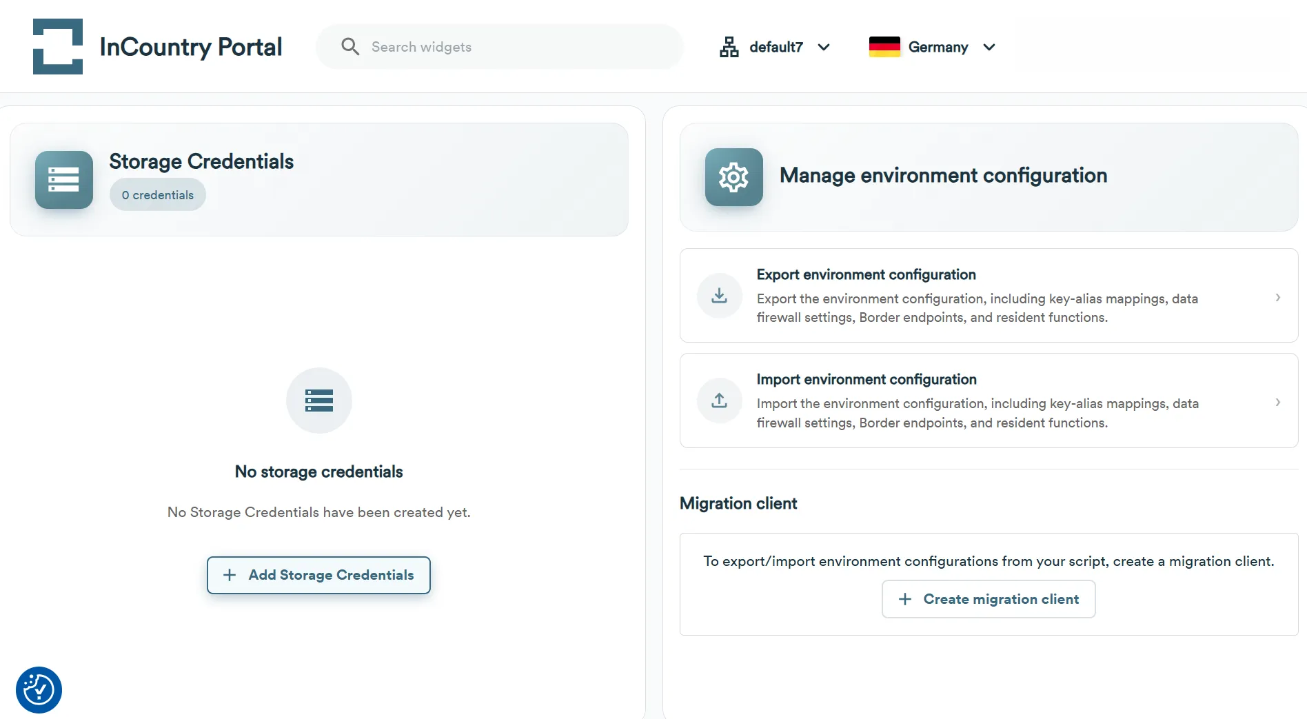Click the search magnifier icon
The height and width of the screenshot is (719, 1307).
(350, 46)
